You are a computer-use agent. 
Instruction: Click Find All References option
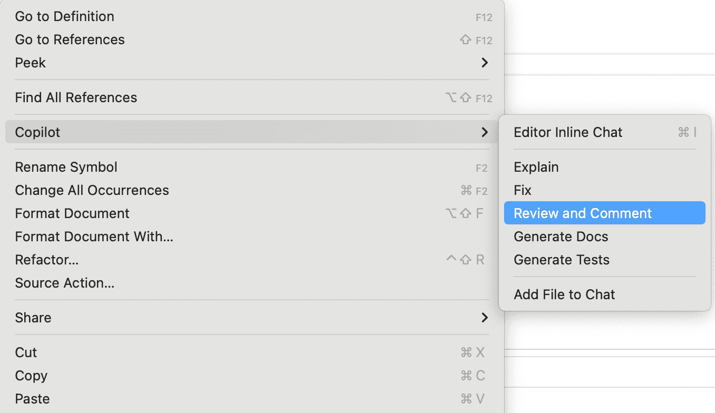click(76, 97)
